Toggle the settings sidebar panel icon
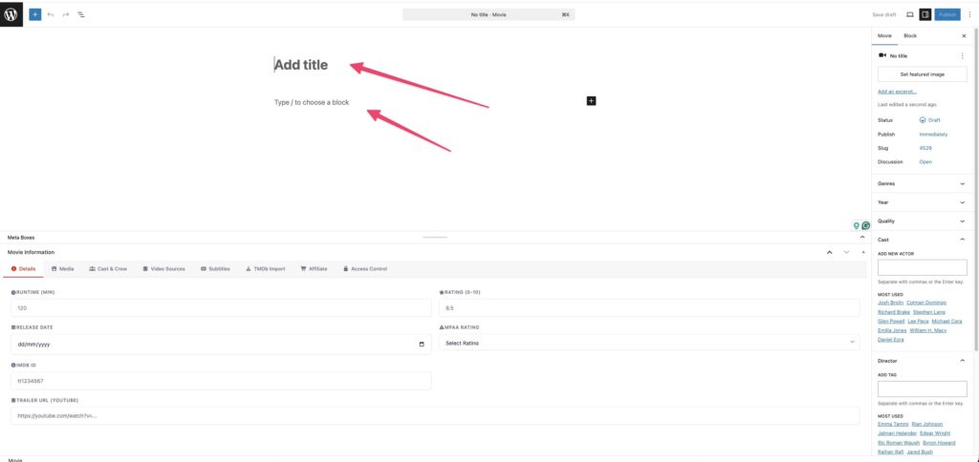Screen dimensions: 979x462 coord(925,14)
